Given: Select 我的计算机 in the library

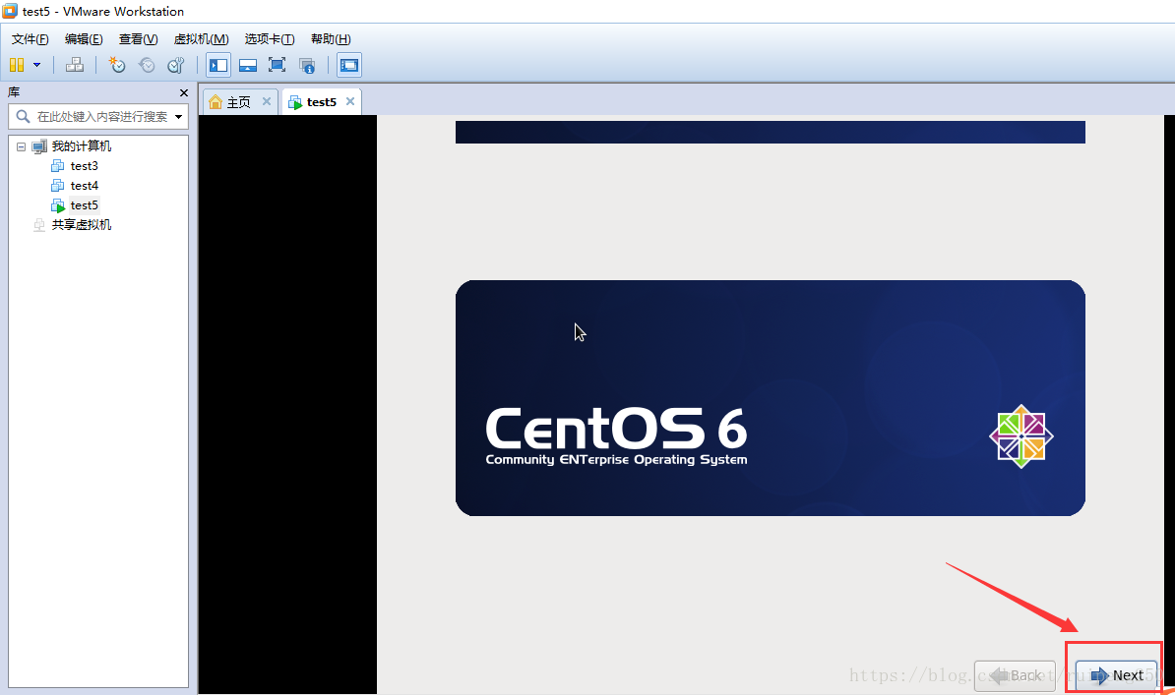Looking at the screenshot, I should pos(81,146).
